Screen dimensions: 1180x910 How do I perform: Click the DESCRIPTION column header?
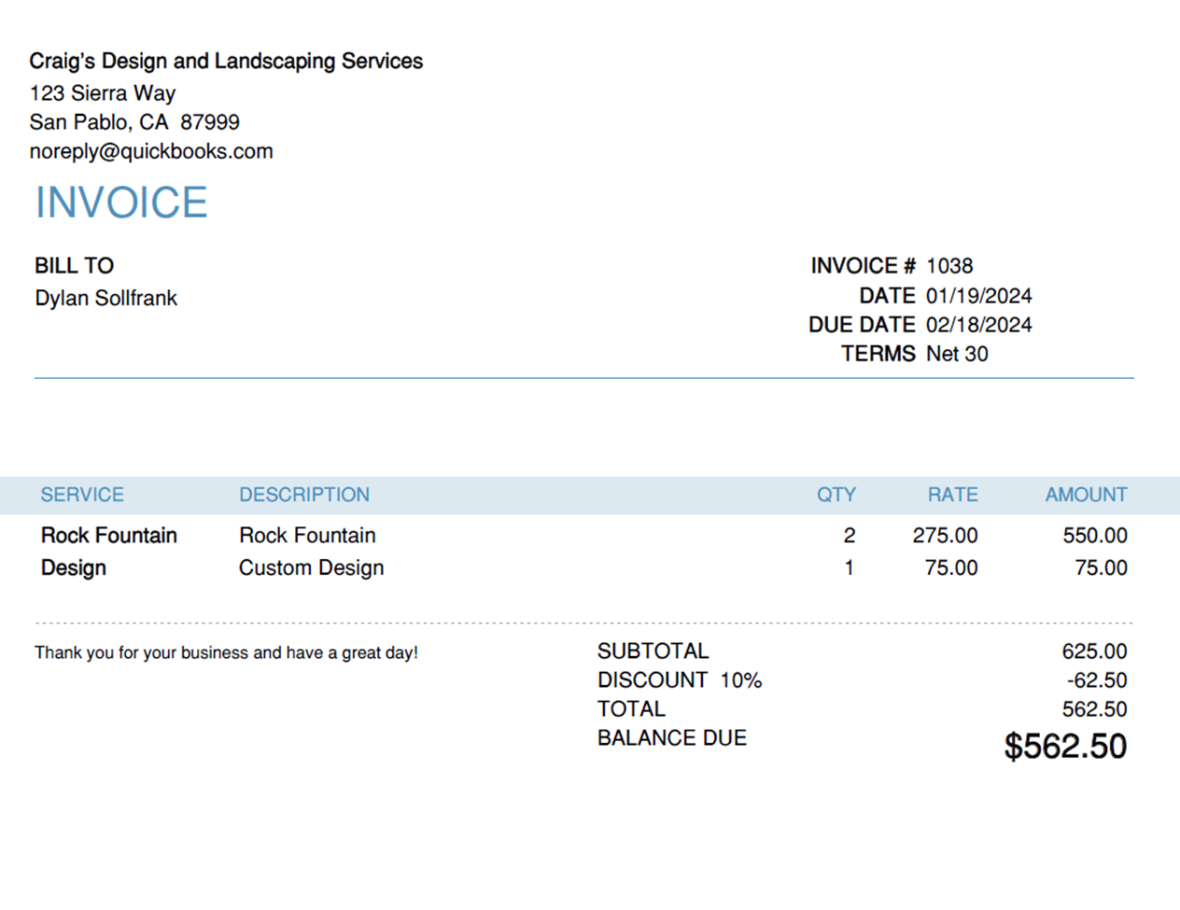click(x=304, y=495)
